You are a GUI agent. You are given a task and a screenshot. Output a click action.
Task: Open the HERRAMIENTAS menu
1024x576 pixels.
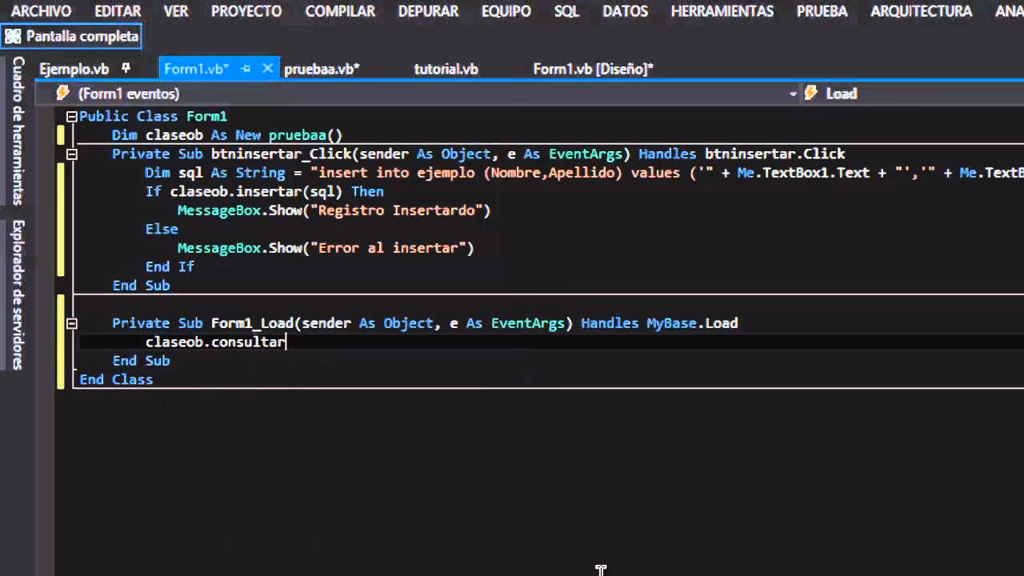(x=722, y=11)
